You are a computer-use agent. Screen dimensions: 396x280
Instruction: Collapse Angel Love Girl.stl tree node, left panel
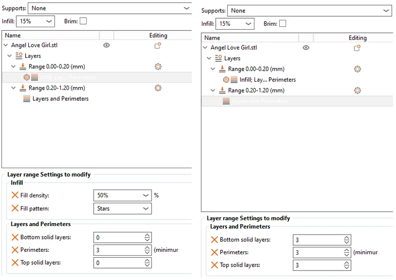5,45
